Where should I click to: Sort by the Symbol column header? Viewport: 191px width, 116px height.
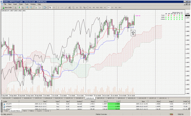[76, 101]
